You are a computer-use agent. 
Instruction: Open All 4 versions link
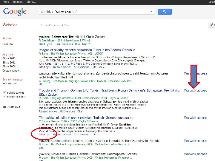81,134
